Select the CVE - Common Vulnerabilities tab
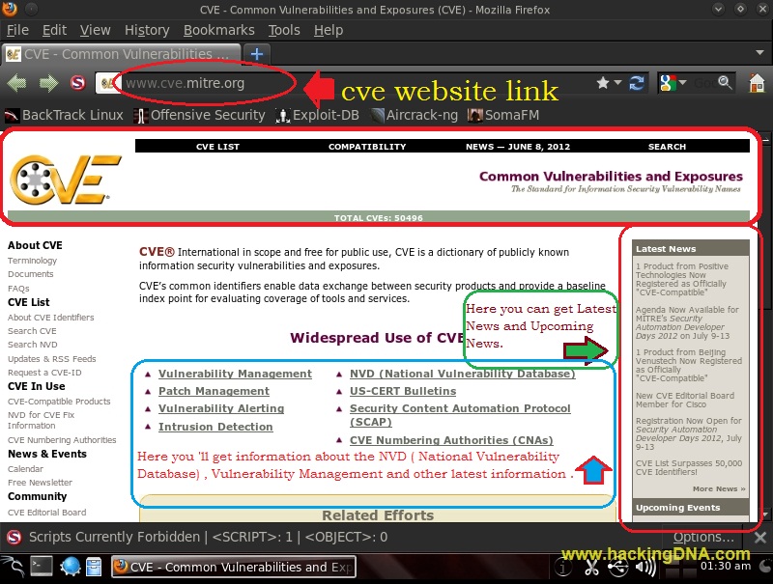 coord(122,54)
